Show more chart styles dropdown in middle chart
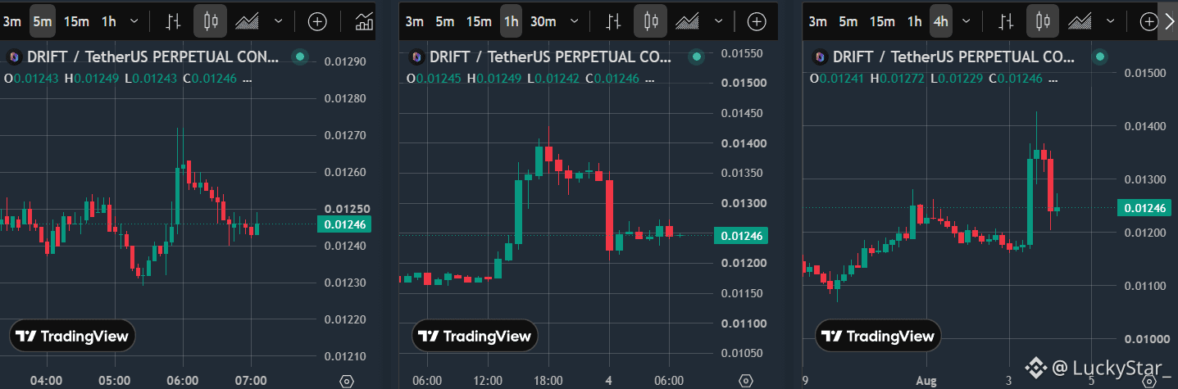This screenshot has width=1178, height=389. [720, 21]
